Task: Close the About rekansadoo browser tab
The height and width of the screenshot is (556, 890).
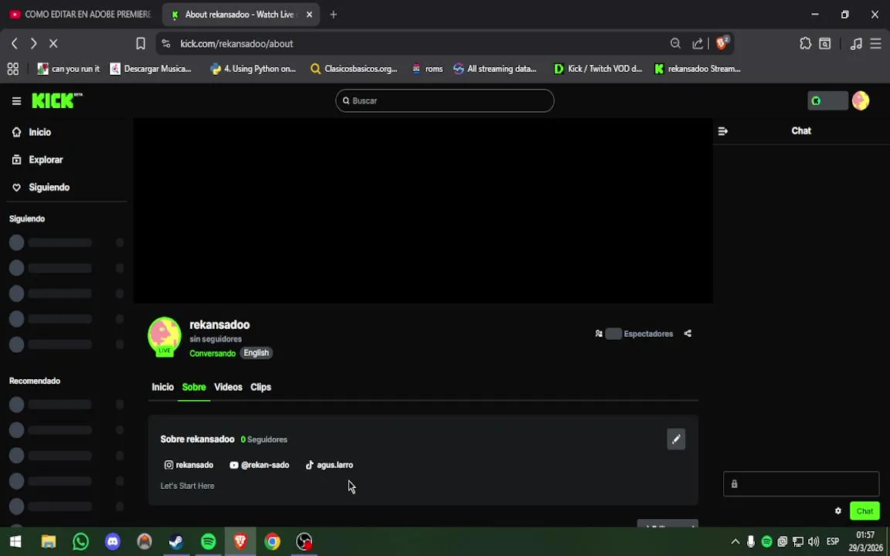Action: (309, 15)
